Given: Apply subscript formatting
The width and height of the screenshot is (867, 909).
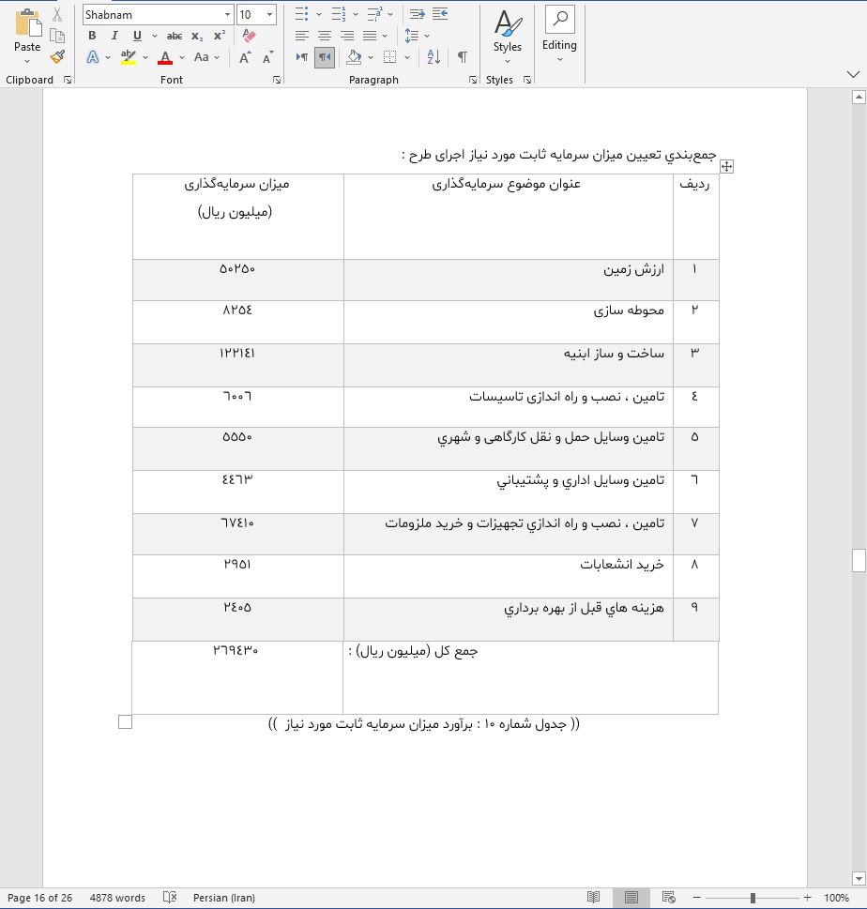Looking at the screenshot, I should (x=197, y=36).
